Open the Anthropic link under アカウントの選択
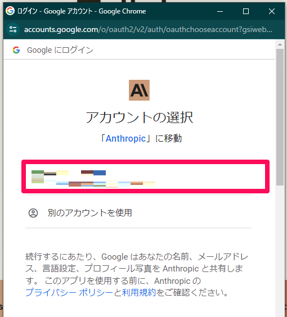This screenshot has width=287, height=317. coord(125,138)
